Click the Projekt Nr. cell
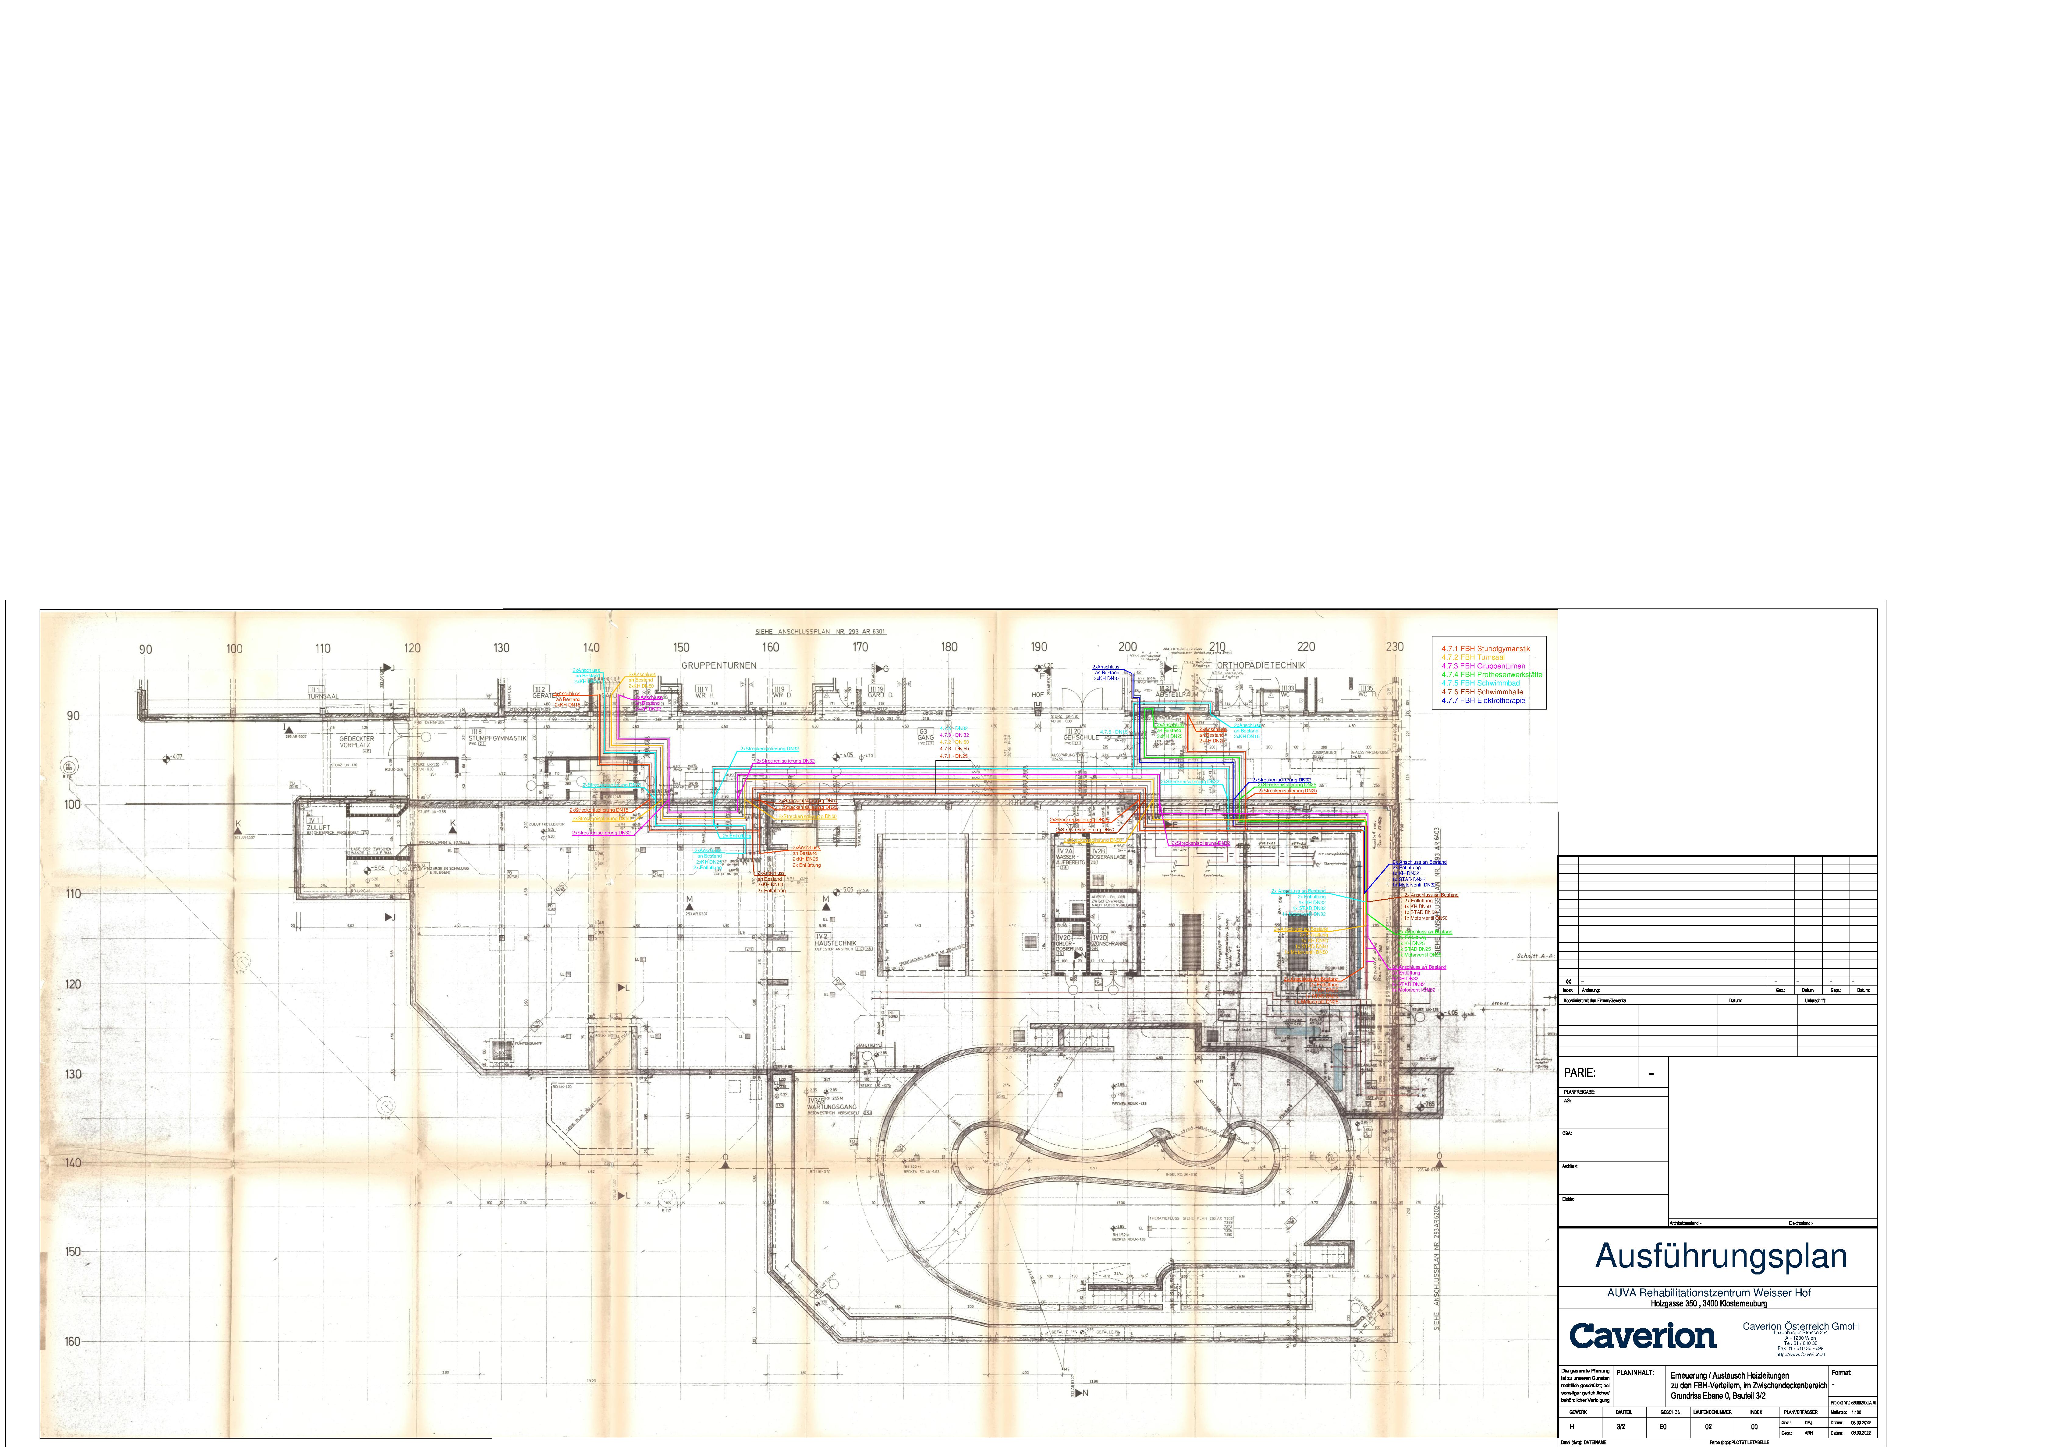Screen dimensions: 2054x1452 coord(1853,1403)
